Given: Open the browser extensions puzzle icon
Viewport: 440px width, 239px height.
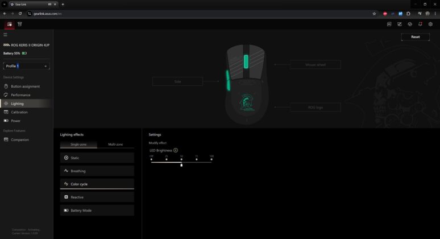Looking at the screenshot, I should (x=408, y=14).
